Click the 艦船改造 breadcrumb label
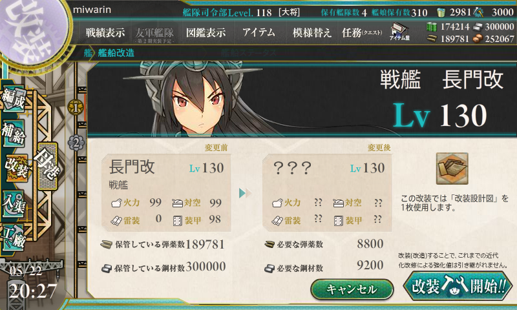Screen dimensions: 517x310 (x=116, y=53)
